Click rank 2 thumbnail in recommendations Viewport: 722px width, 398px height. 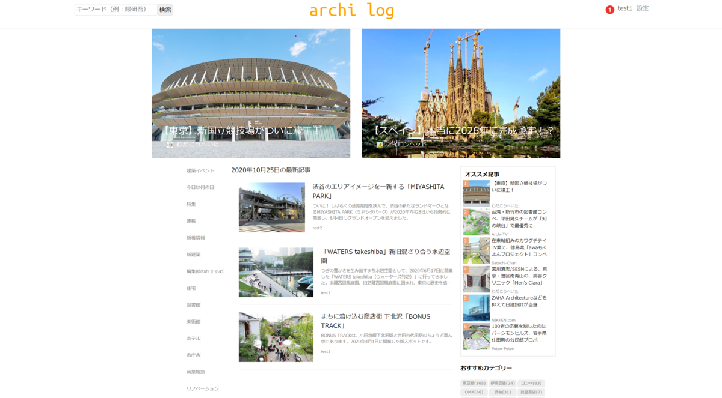click(x=476, y=222)
